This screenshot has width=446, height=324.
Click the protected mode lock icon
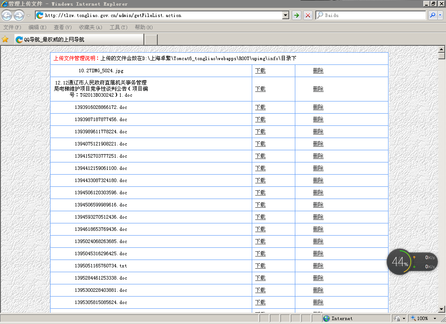click(397, 319)
